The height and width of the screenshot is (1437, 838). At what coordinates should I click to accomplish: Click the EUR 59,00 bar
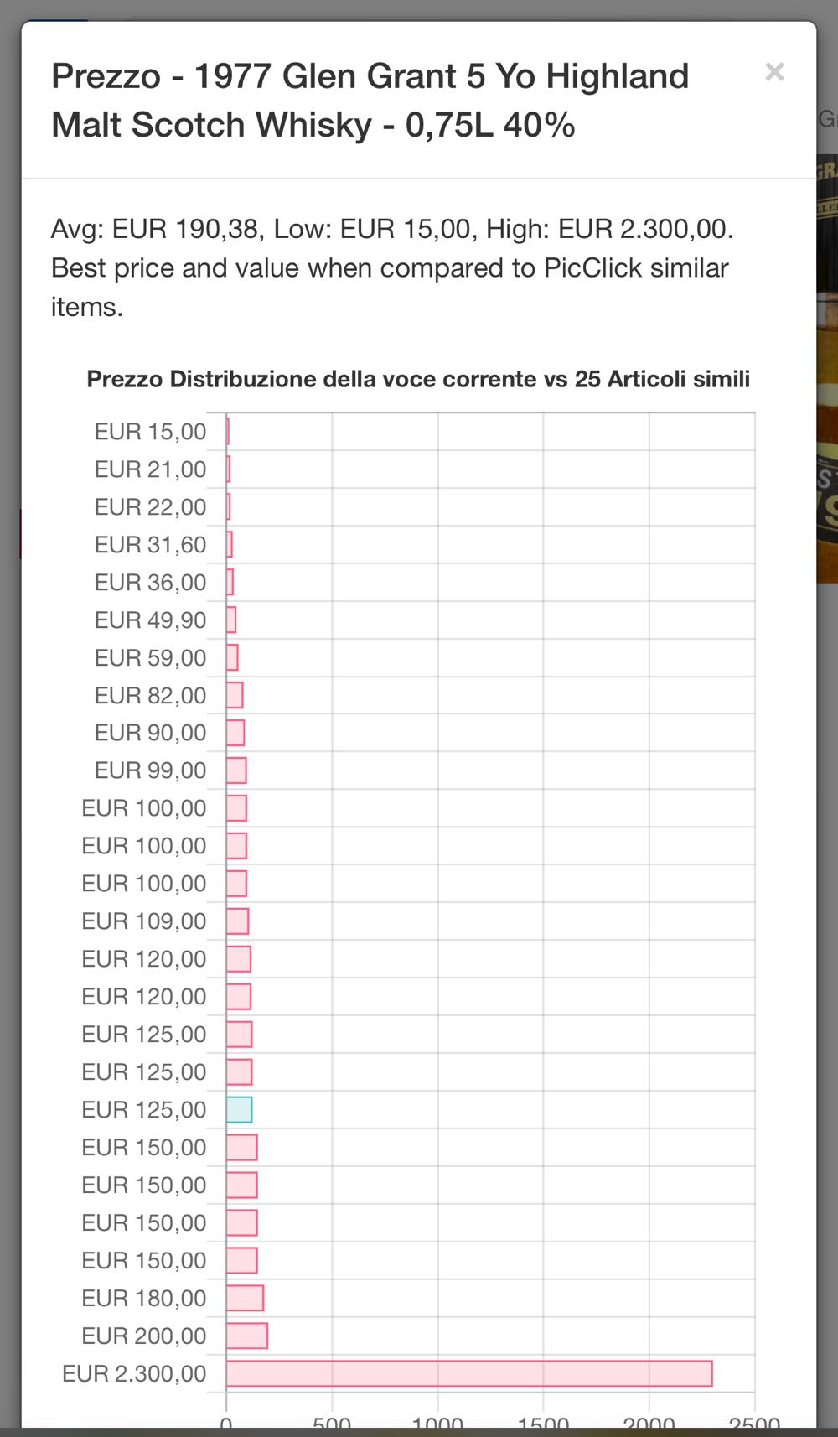pyautogui.click(x=232, y=657)
